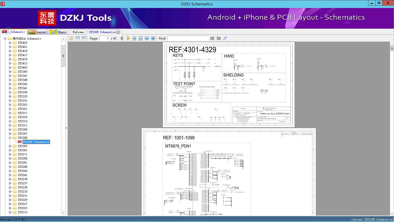Select the XT2305 Schematics PDF item
The width and height of the screenshot is (394, 222).
tap(36, 142)
